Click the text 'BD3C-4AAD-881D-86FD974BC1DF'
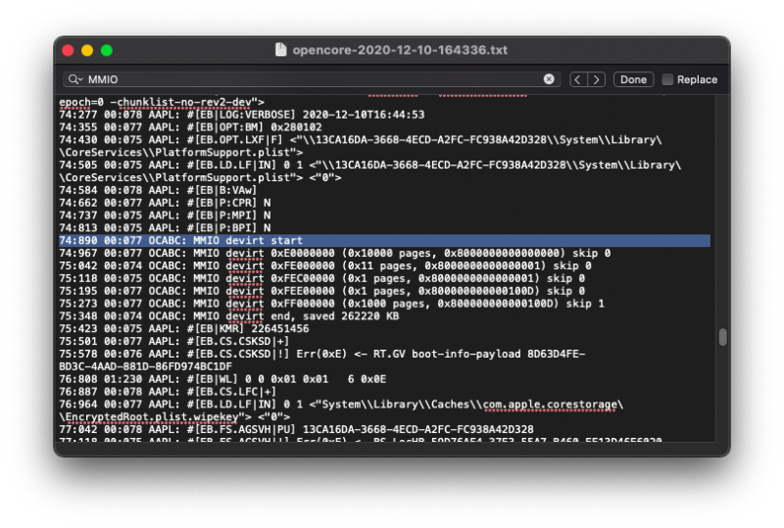The height and width of the screenshot is (528, 784). point(145,366)
